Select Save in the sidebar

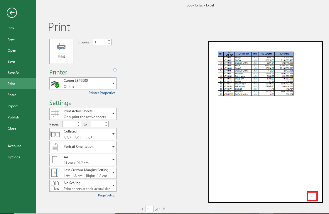(x=18, y=61)
